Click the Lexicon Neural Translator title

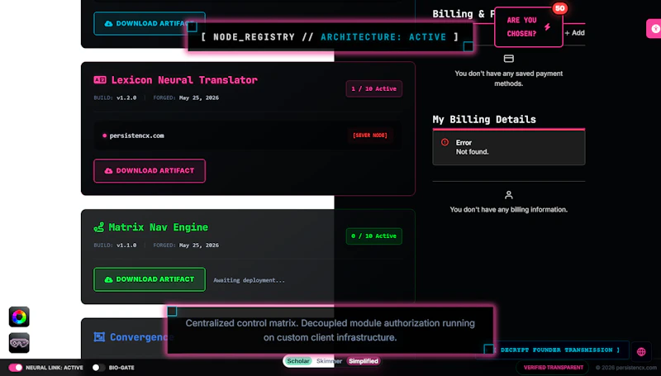click(184, 80)
